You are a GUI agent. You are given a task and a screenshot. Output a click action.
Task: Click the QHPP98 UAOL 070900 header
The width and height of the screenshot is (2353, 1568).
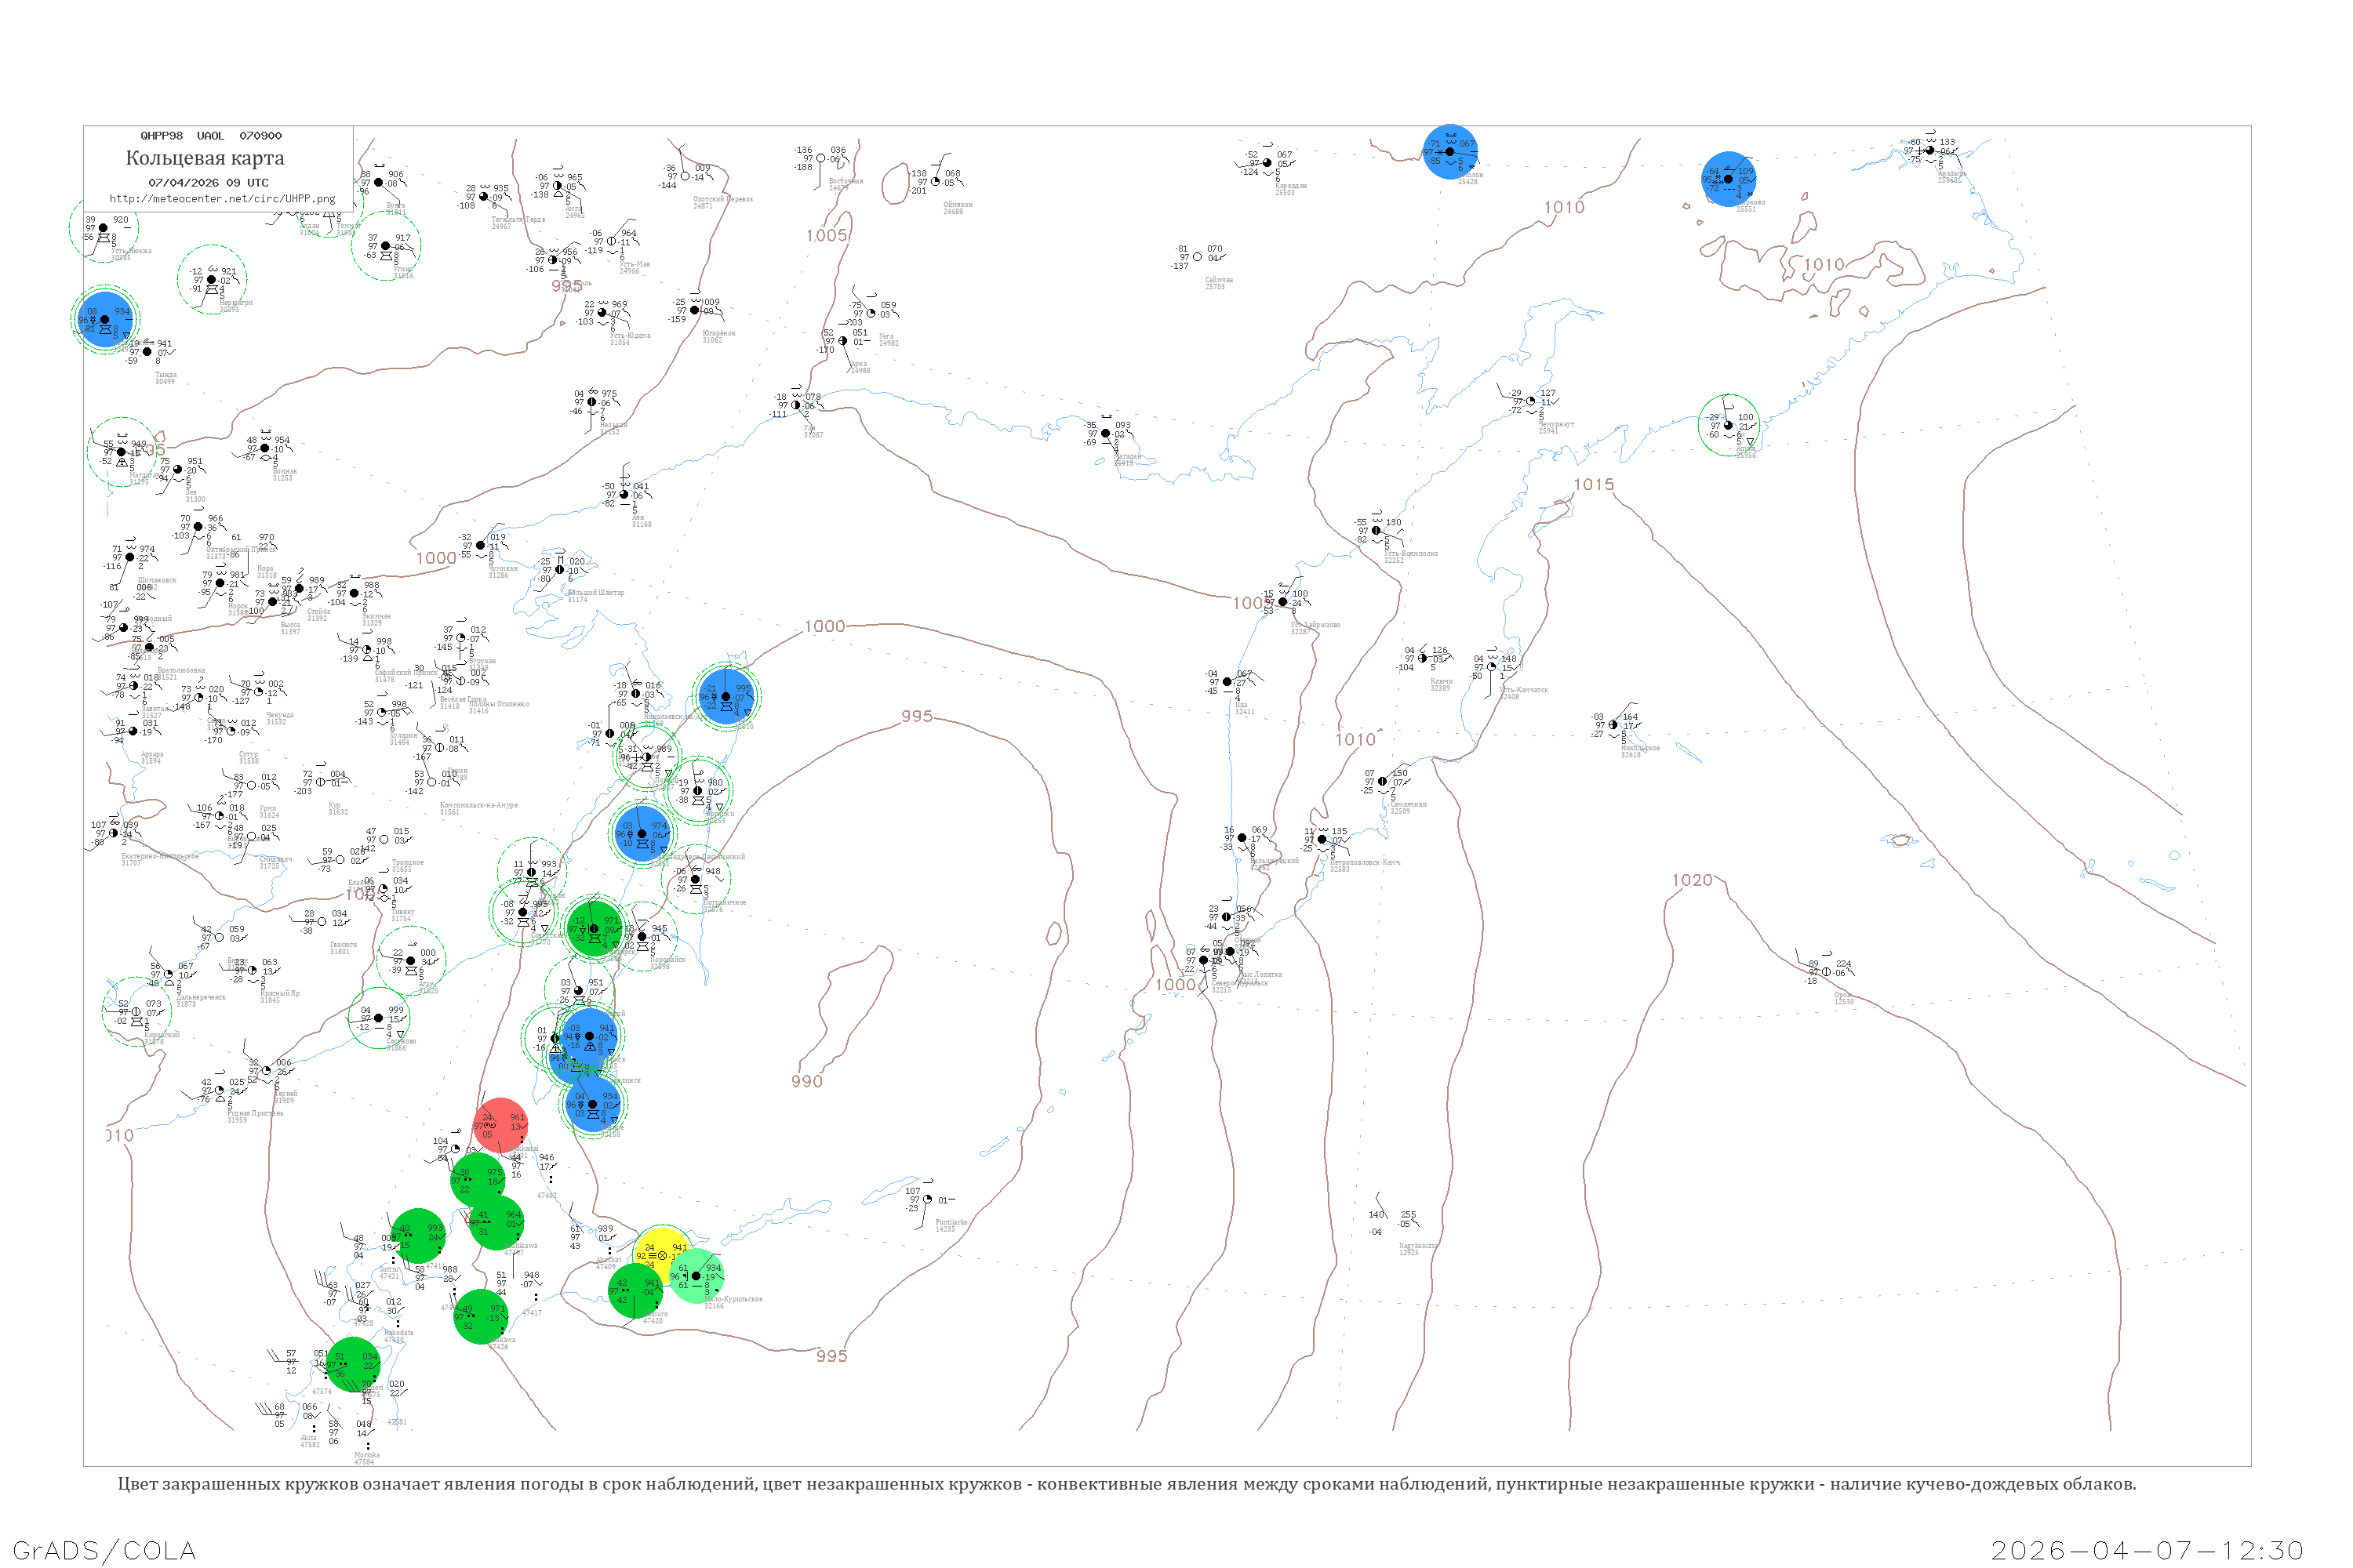coord(210,136)
